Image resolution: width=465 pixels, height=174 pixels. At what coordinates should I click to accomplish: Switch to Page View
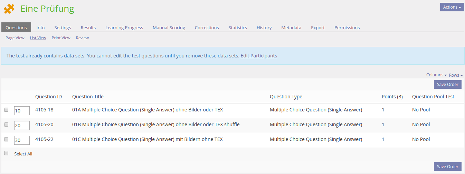15,38
